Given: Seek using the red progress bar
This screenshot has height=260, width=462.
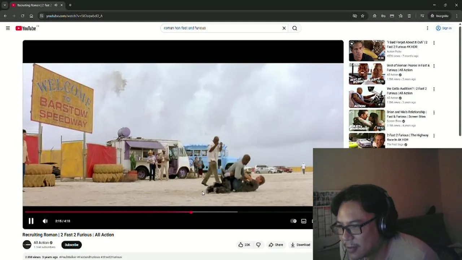Looking at the screenshot, I should 108,212.
